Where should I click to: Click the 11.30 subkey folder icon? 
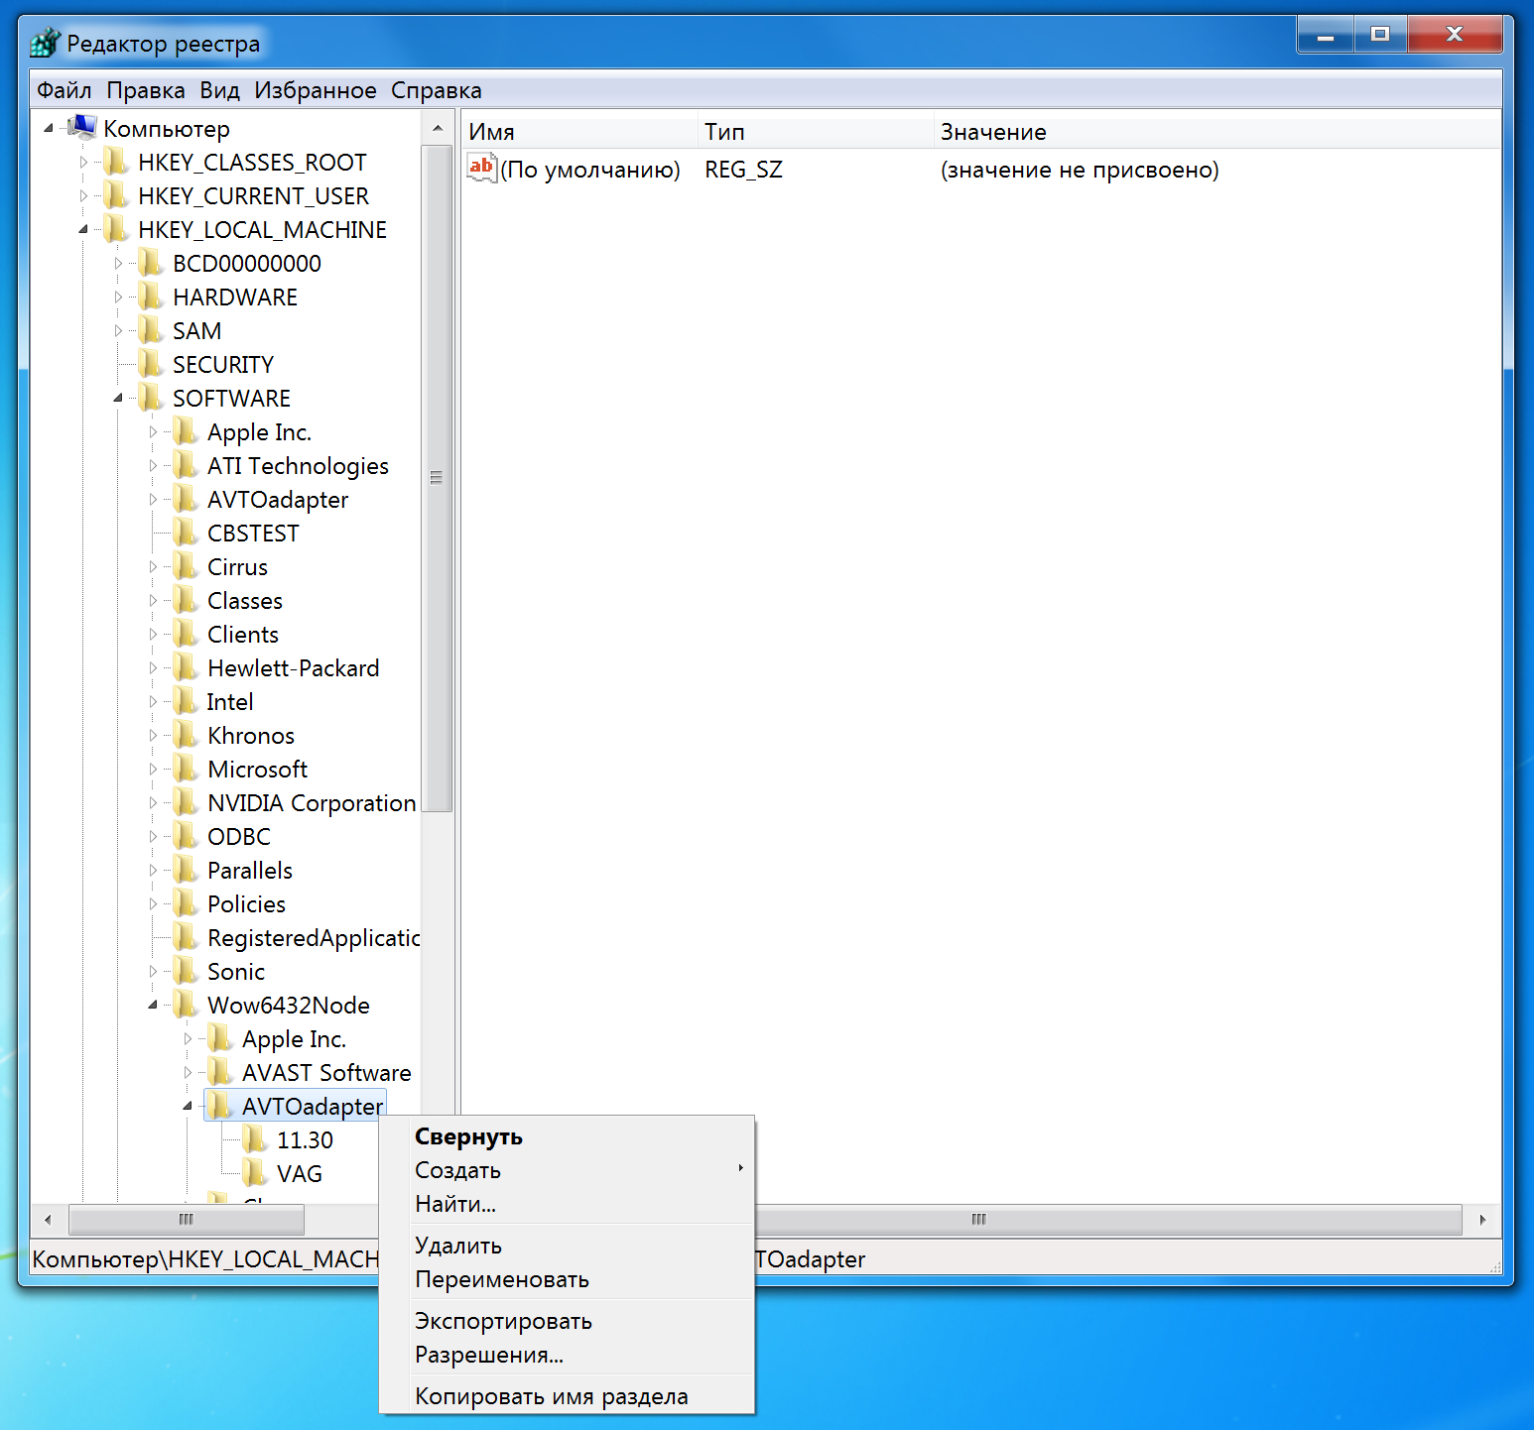click(x=254, y=1138)
